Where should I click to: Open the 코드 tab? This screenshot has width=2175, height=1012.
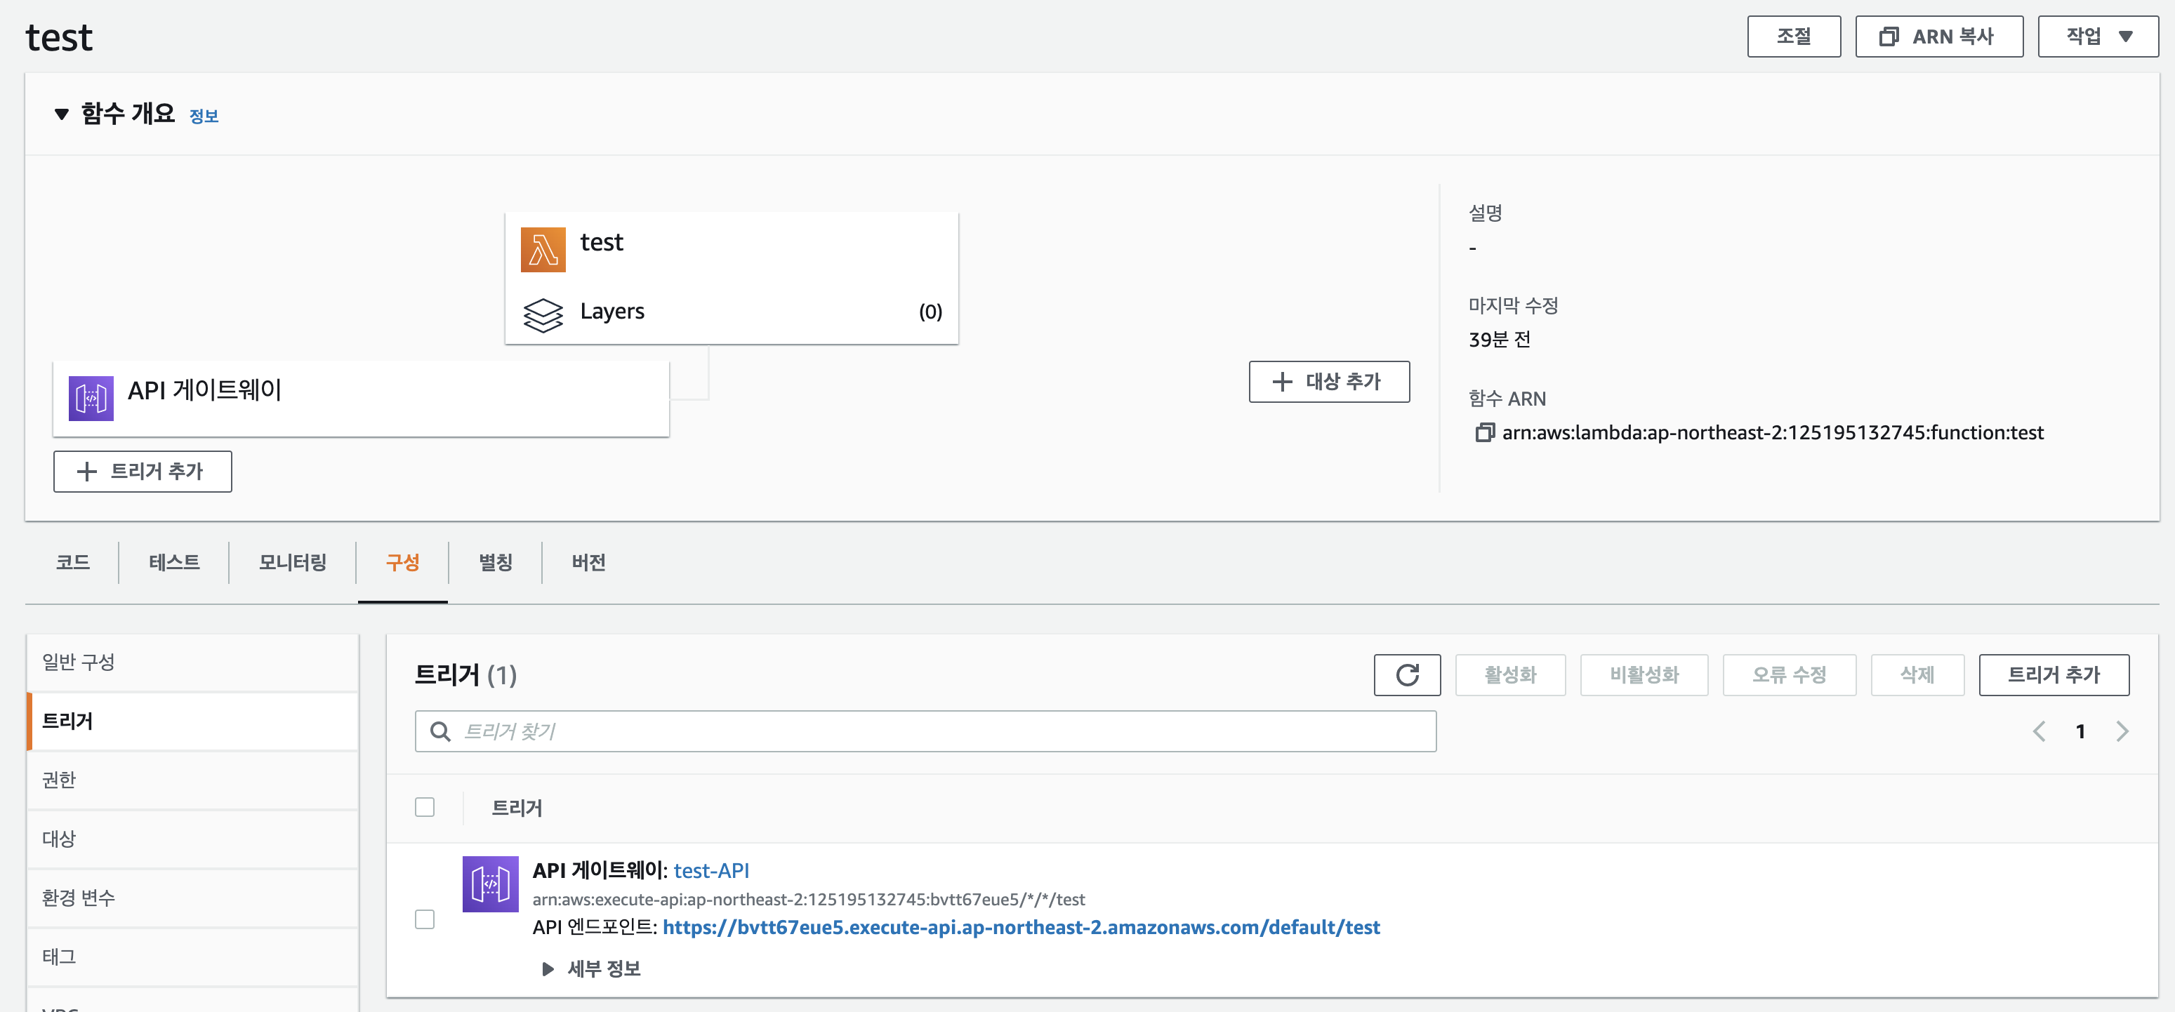(72, 562)
